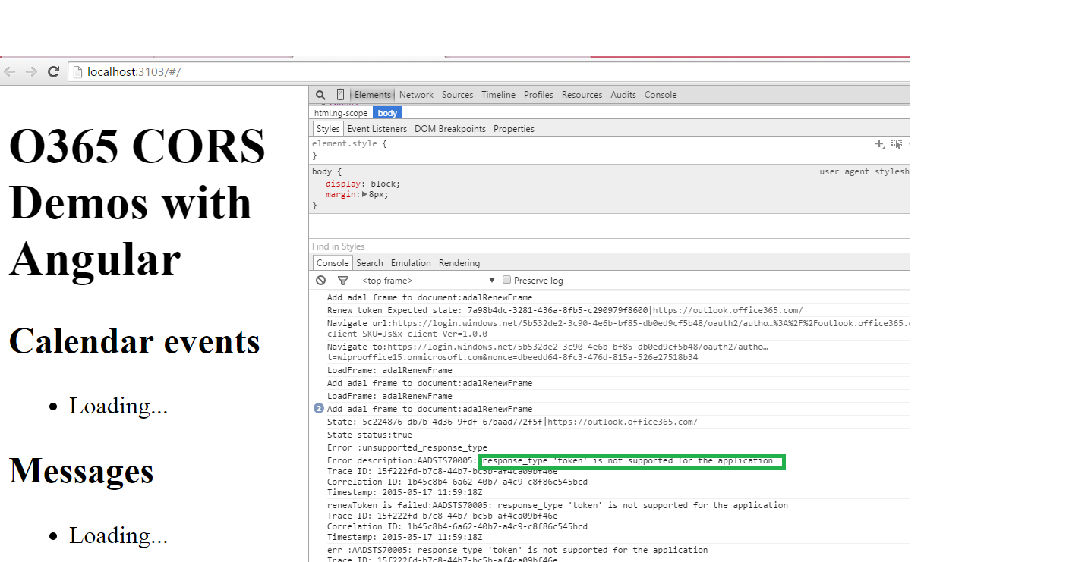Image resolution: width=1088 pixels, height=562 pixels.
Task: Open the Resources panel tab
Action: pyautogui.click(x=582, y=95)
